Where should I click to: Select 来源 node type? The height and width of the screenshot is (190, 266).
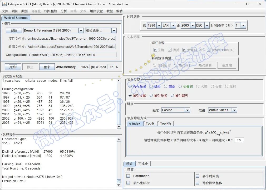tap(212, 86)
